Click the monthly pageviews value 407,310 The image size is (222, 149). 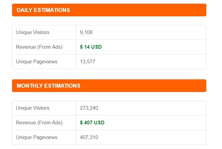click(x=89, y=137)
